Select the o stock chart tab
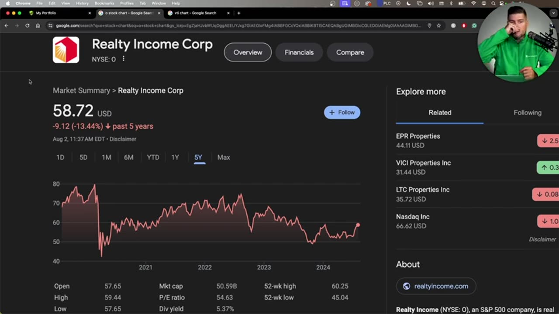The width and height of the screenshot is (559, 314). pos(130,13)
